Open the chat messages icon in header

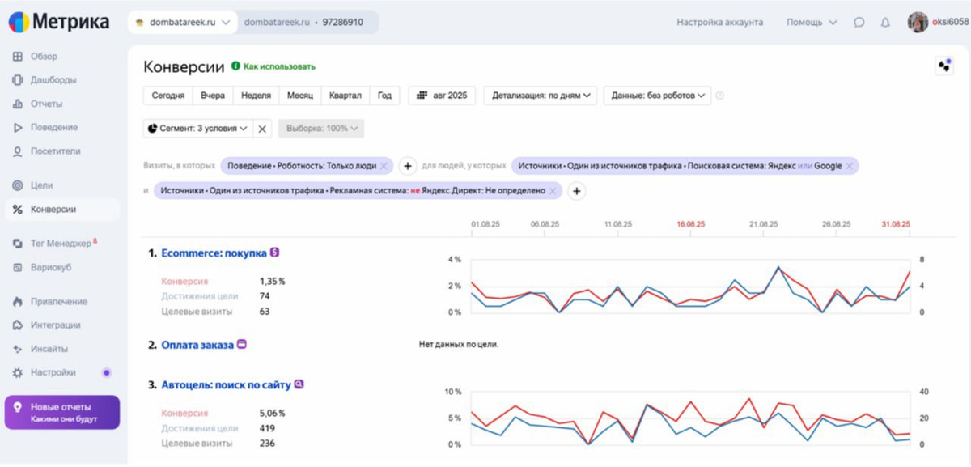pos(859,23)
